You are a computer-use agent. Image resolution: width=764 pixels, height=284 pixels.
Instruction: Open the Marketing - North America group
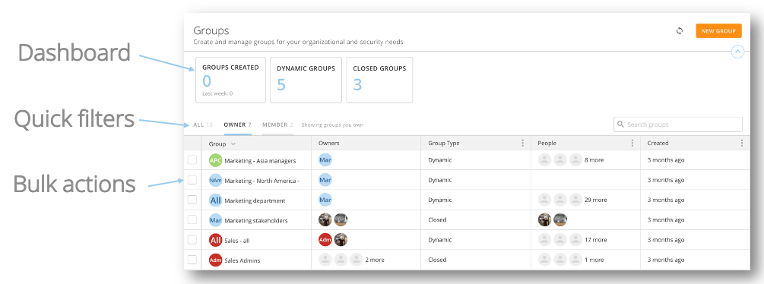[x=262, y=181]
